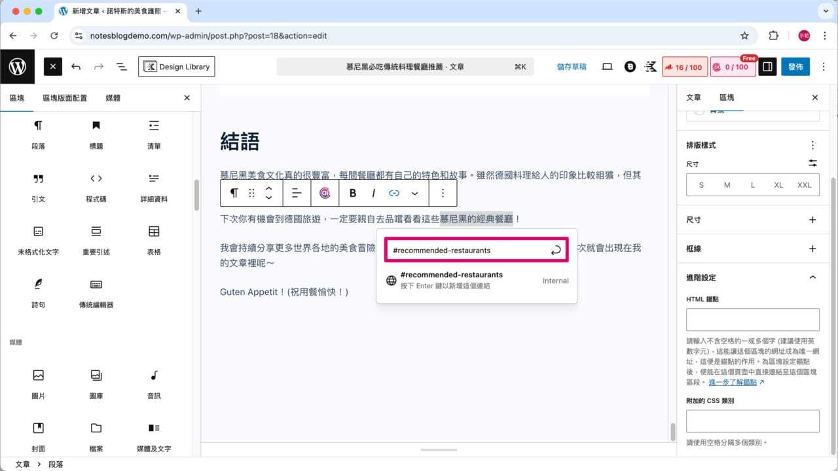The image size is (838, 471).
Task: Open more formatting options dropdown in toolbar
Action: 443,193
